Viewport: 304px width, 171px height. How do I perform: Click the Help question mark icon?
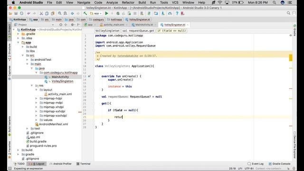(x=177, y=13)
